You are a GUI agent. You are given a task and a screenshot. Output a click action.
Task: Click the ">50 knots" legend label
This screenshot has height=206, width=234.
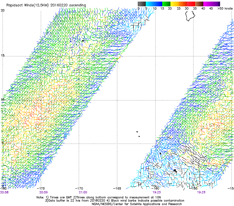click(x=225, y=8)
